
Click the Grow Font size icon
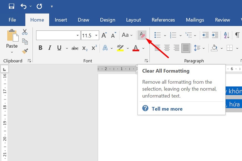point(104,35)
